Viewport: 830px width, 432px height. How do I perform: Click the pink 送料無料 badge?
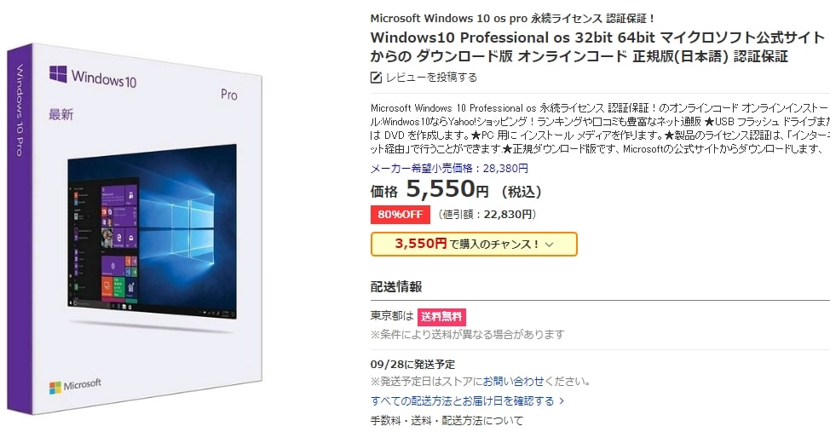(441, 318)
